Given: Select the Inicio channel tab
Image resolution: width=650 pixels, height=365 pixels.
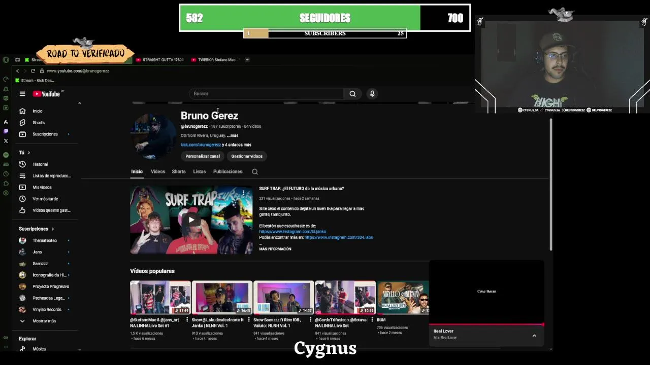Looking at the screenshot, I should (x=137, y=172).
